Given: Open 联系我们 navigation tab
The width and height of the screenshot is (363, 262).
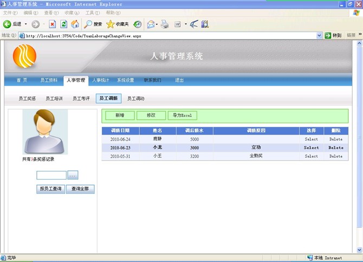Looking at the screenshot, I should tap(152, 80).
